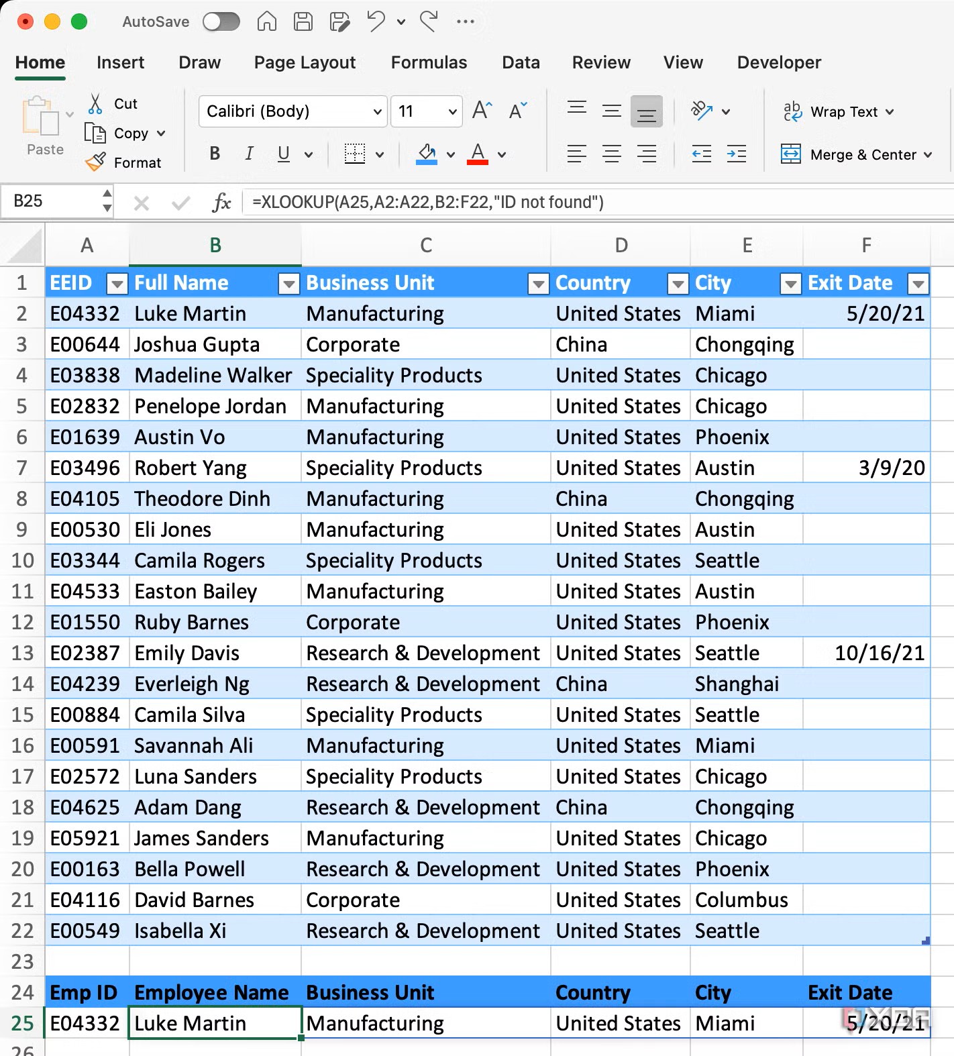954x1056 pixels.
Task: Toggle Bold formatting
Action: [215, 154]
